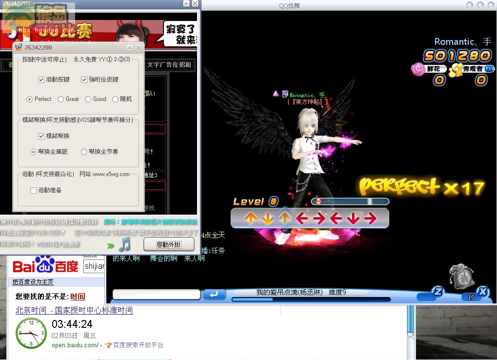Click the Baidu search box containing shijian

coord(94,266)
